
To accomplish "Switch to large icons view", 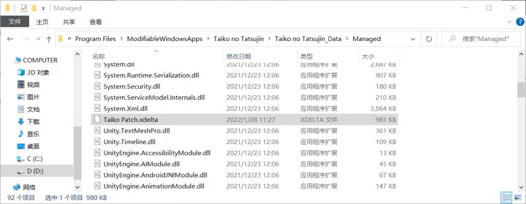I will click(517, 197).
